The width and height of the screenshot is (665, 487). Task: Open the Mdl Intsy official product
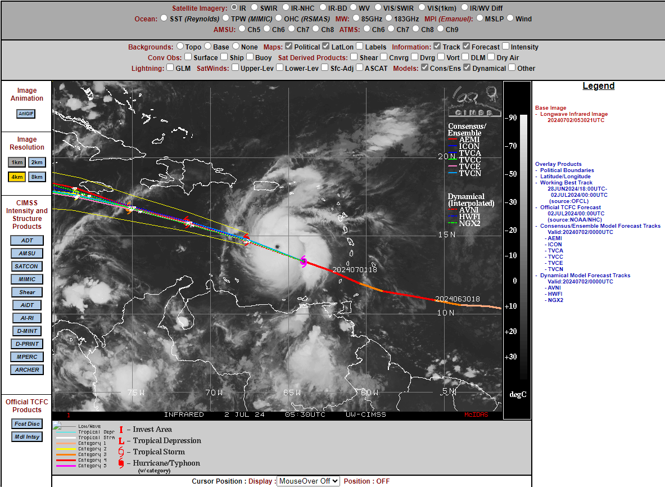[27, 436]
